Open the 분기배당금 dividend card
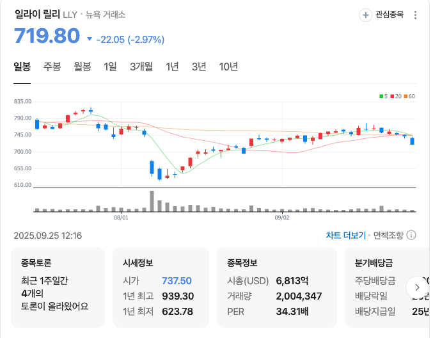Screen dimensions: 433x338 tap(387, 287)
